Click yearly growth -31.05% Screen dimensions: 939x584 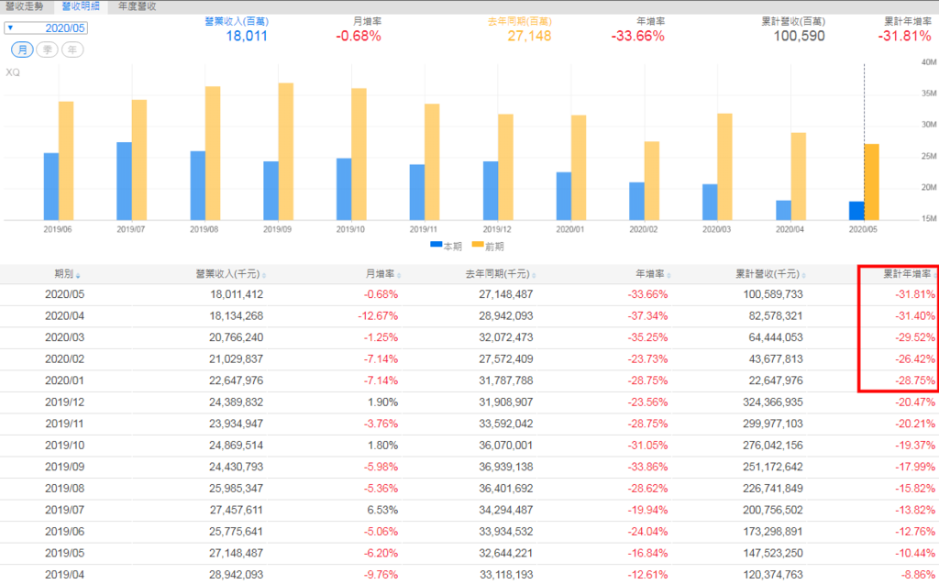[x=648, y=445]
